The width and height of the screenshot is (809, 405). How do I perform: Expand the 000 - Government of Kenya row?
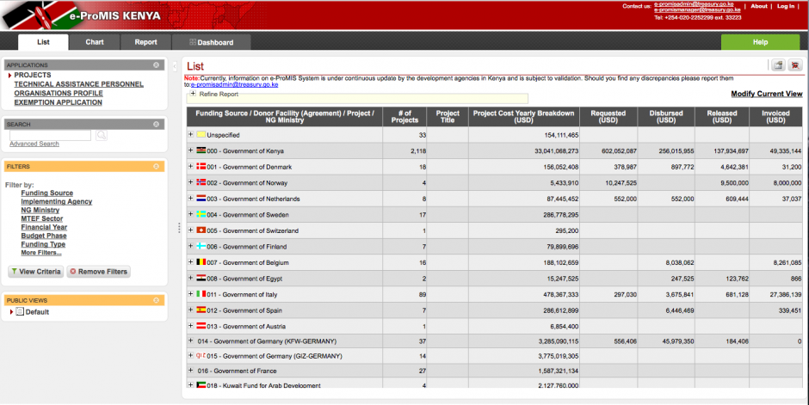(x=190, y=150)
